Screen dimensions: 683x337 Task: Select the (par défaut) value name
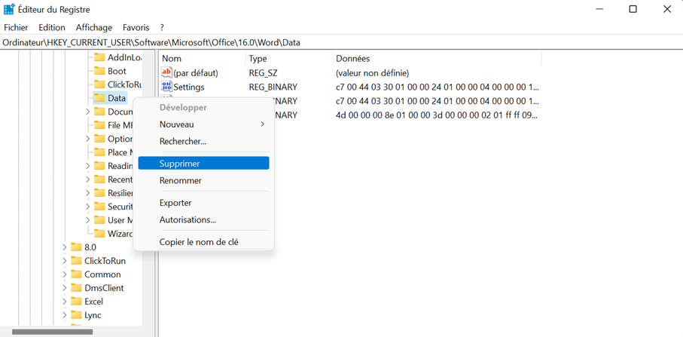(x=196, y=73)
